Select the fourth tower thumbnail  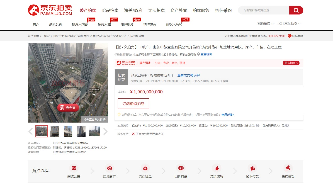(81, 131)
